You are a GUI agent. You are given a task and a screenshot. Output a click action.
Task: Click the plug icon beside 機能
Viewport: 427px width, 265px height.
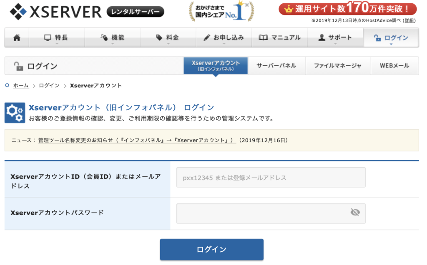(x=104, y=37)
